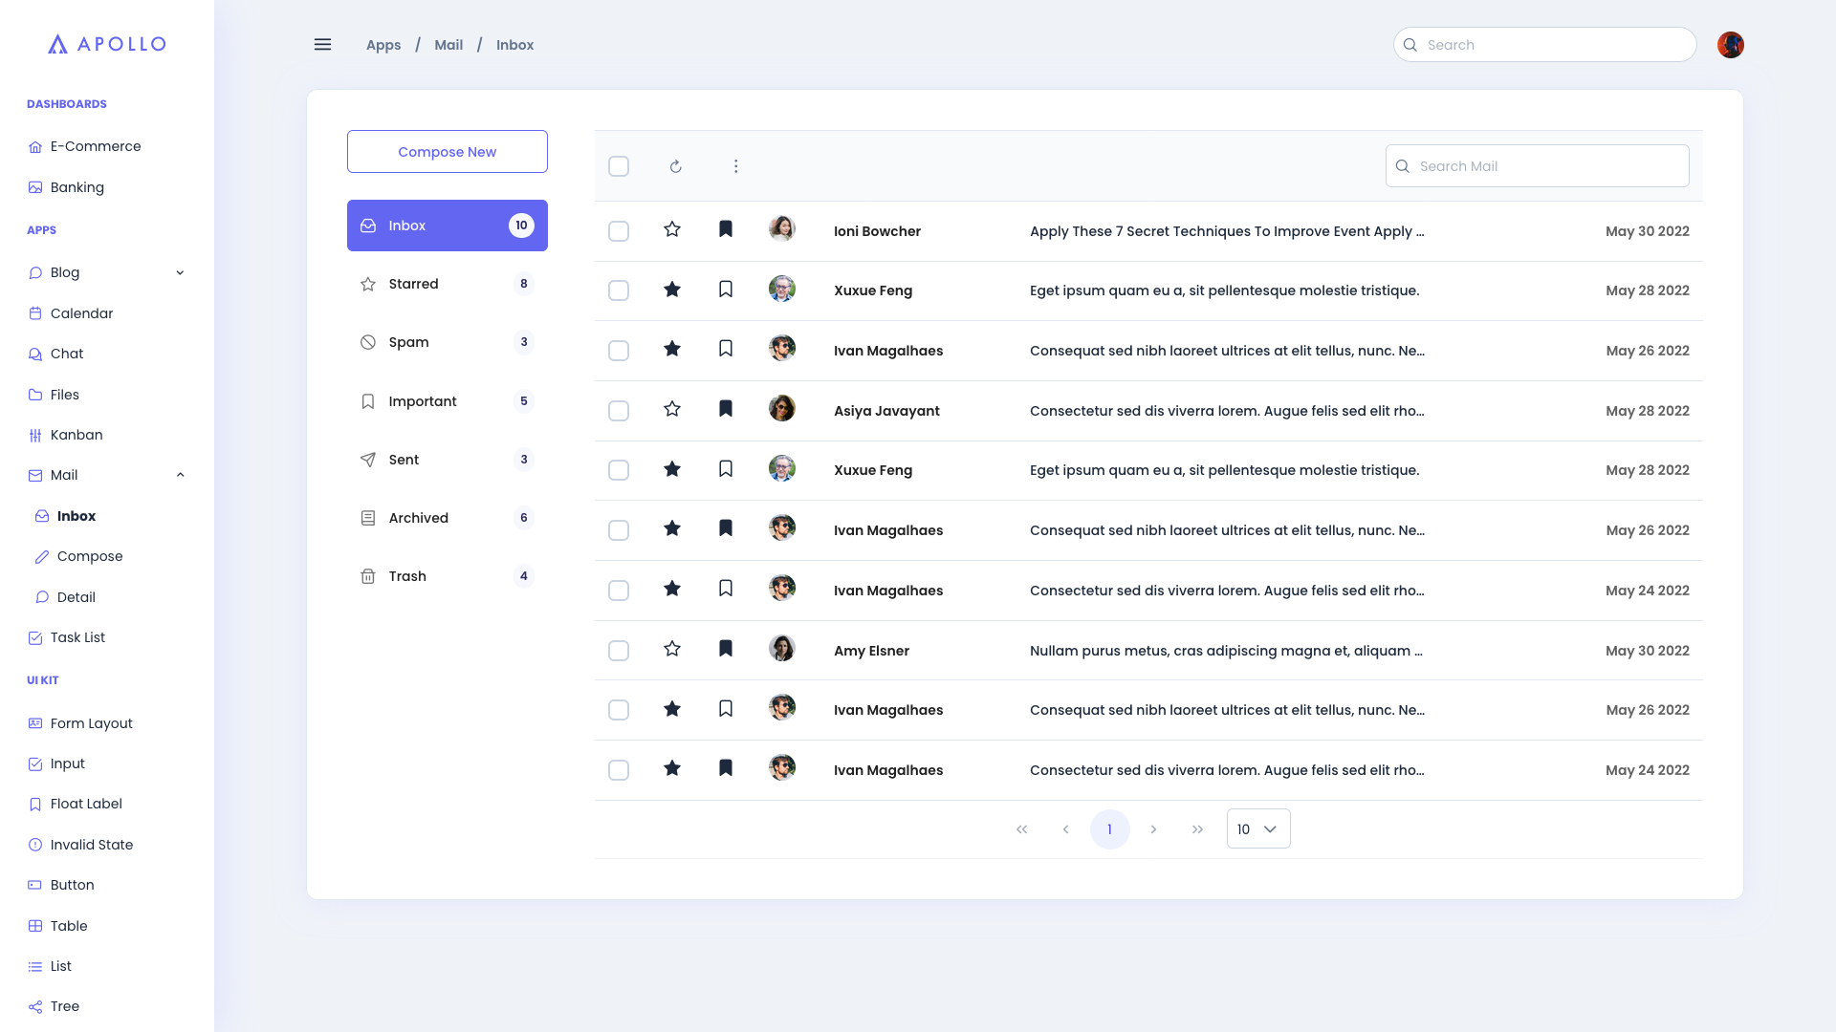
Task: Click the Compose New button
Action: pos(447,151)
